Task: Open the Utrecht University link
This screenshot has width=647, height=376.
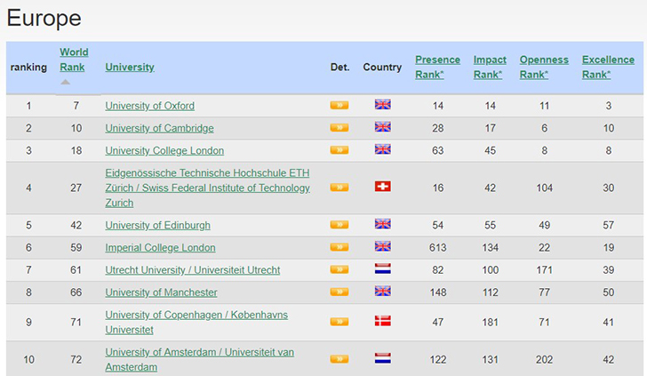Action: 192,269
